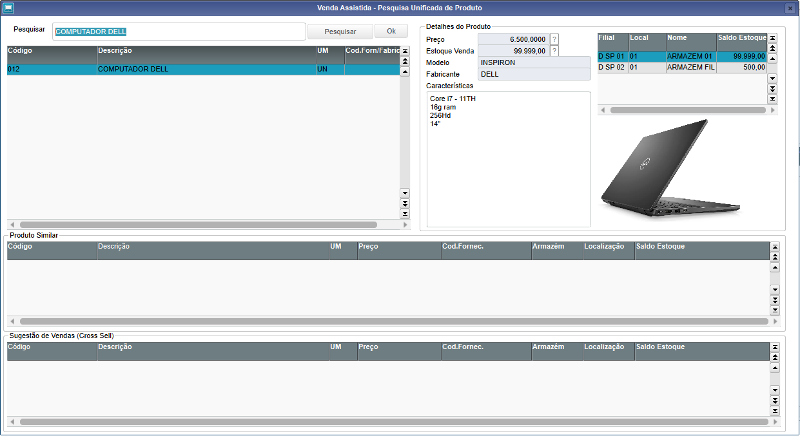Page down in product results grid
This screenshot has height=436, width=800.
(x=405, y=204)
